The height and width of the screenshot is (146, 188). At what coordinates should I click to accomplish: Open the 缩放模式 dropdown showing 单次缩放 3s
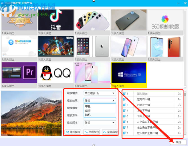(100, 93)
